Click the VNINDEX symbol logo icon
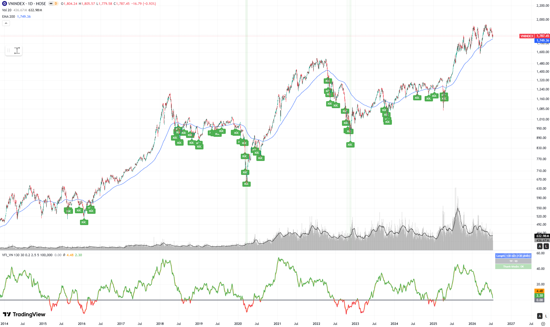Image resolution: width=550 pixels, height=327 pixels. tap(4, 4)
